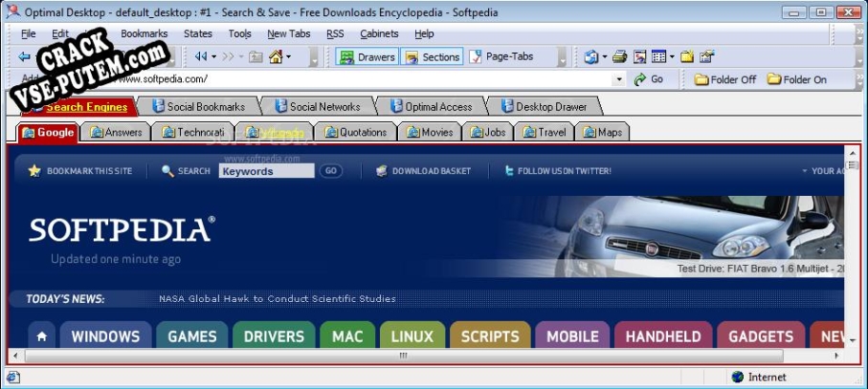
Task: Click the blue Back arrow icon
Action: coord(24,56)
